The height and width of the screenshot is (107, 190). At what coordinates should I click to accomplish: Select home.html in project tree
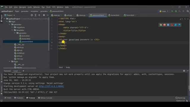click(x=26, y=39)
